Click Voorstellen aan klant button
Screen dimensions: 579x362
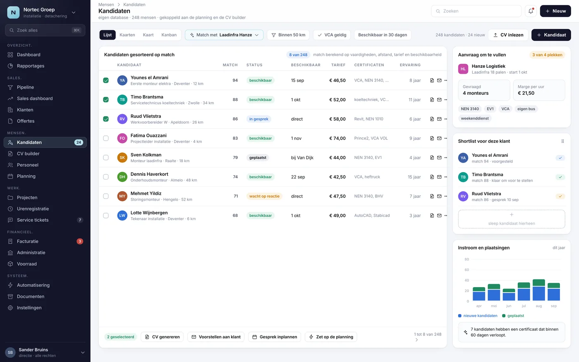pos(216,337)
